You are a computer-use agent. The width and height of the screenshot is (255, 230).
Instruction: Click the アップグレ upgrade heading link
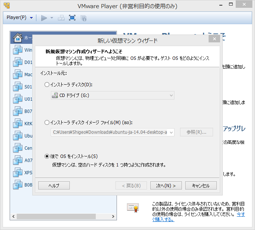tap(234, 129)
